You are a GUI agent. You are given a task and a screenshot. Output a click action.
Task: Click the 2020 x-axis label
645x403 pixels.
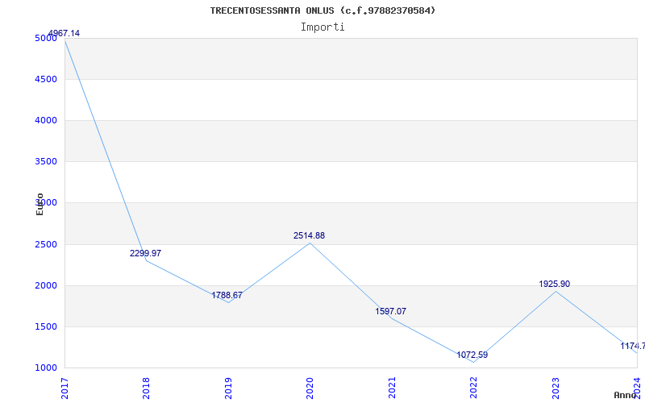coord(310,388)
